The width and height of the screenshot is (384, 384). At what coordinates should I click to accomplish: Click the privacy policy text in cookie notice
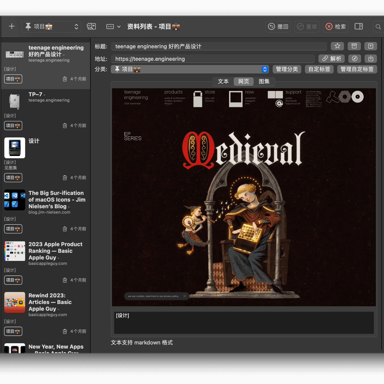click(153, 296)
